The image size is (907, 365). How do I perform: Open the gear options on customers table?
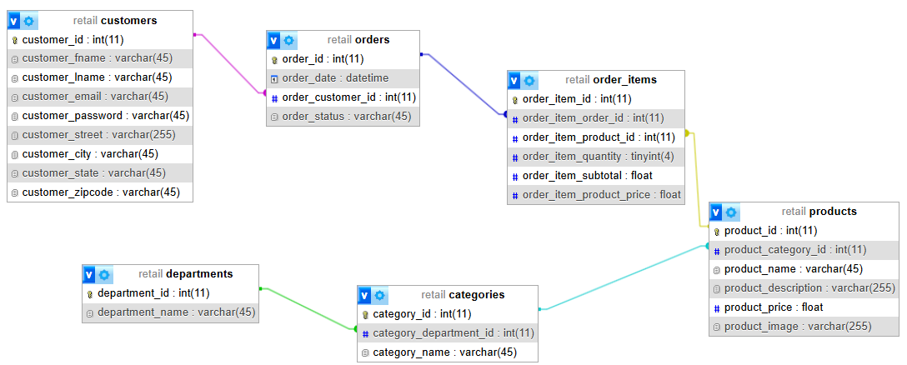tap(29, 22)
